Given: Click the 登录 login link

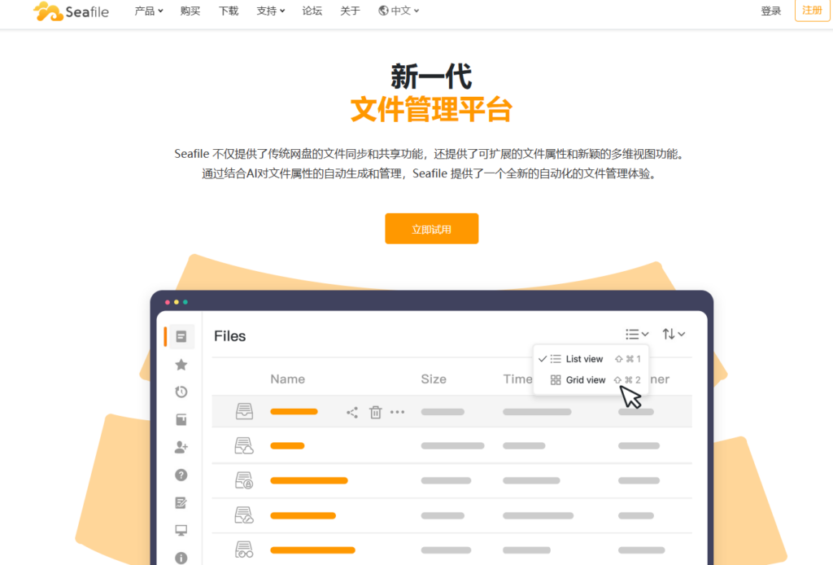Looking at the screenshot, I should coord(770,11).
